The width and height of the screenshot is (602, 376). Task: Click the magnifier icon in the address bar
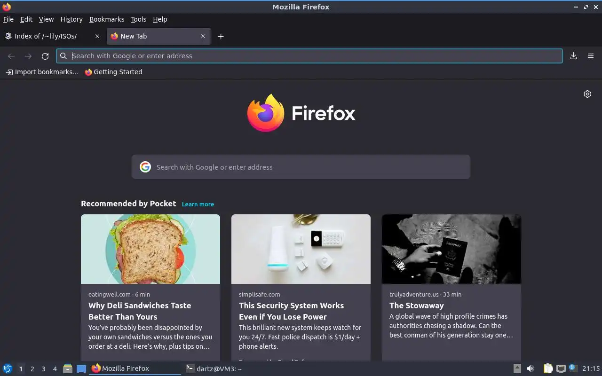tap(63, 56)
